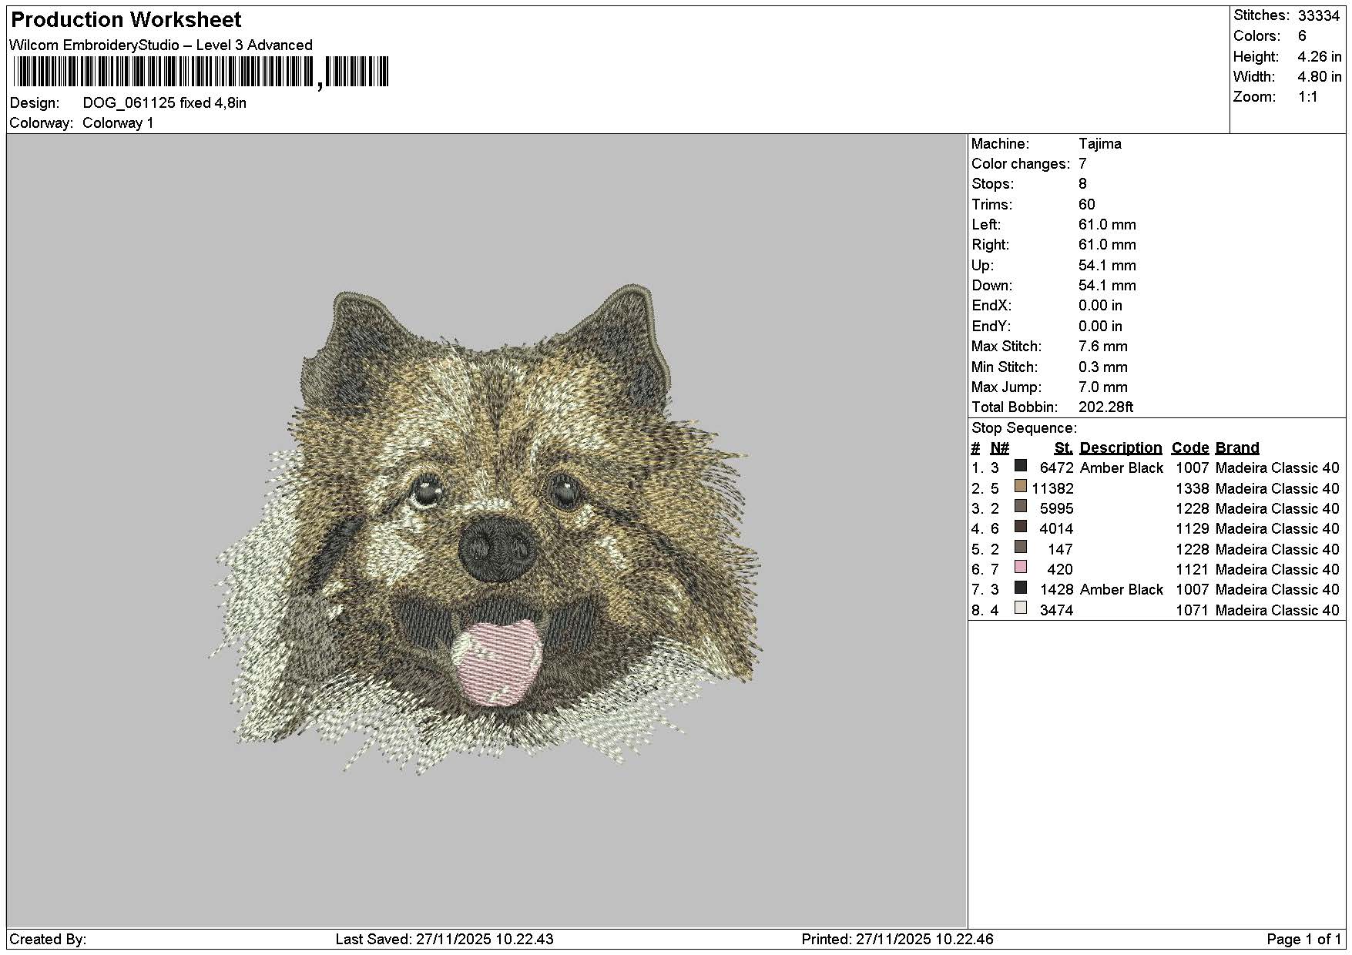Click stitch count '5995' in stop row 3

click(x=1056, y=508)
